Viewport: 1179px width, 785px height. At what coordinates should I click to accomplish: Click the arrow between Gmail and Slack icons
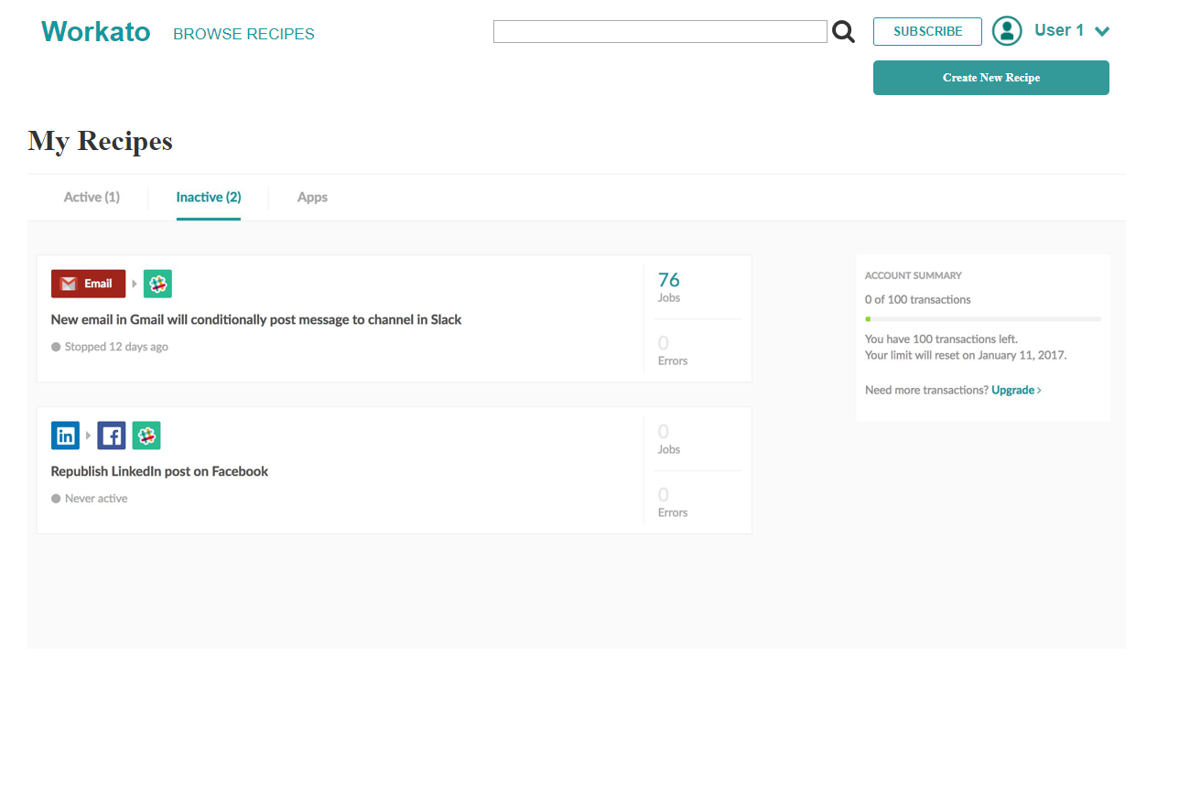135,284
